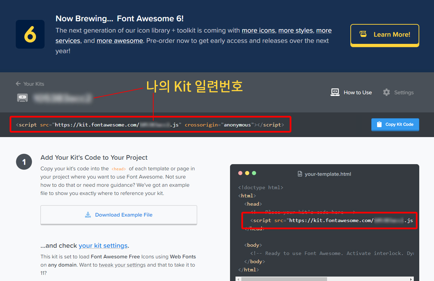Click the file icon beside your-template.html
Screen dimensions: 434x281
click(x=300, y=174)
